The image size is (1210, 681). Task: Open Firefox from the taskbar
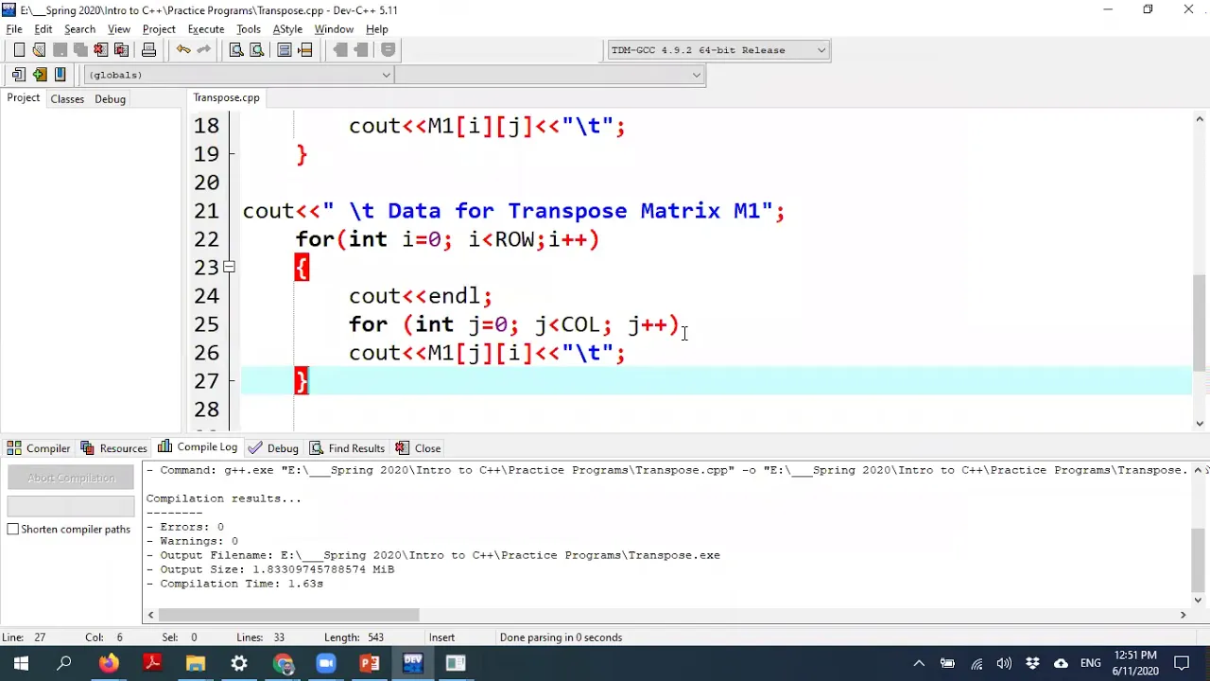pyautogui.click(x=109, y=663)
